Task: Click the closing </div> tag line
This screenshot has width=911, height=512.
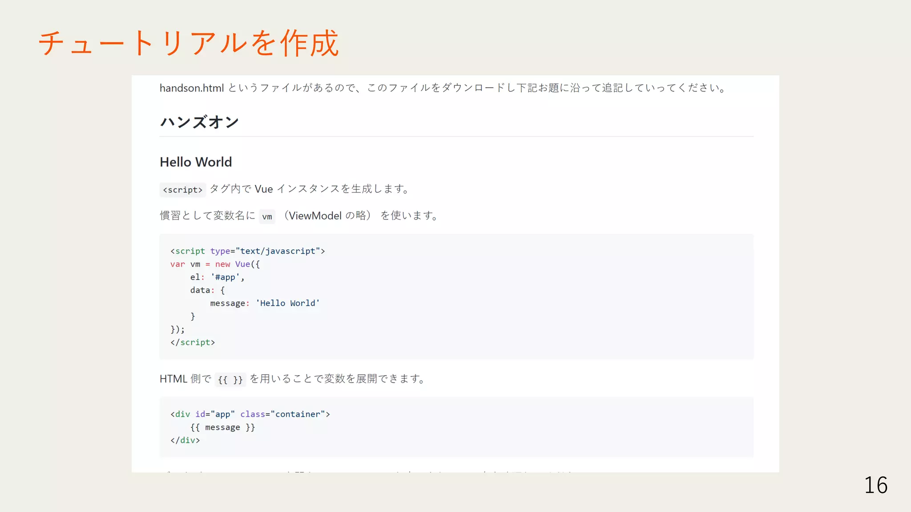Action: pos(185,440)
